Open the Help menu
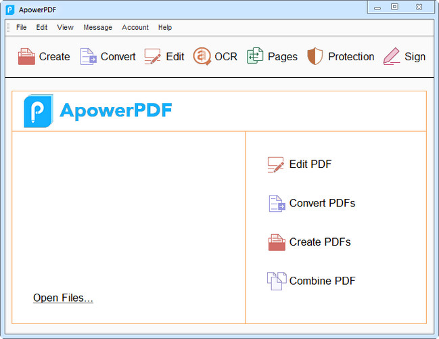 pyautogui.click(x=165, y=28)
